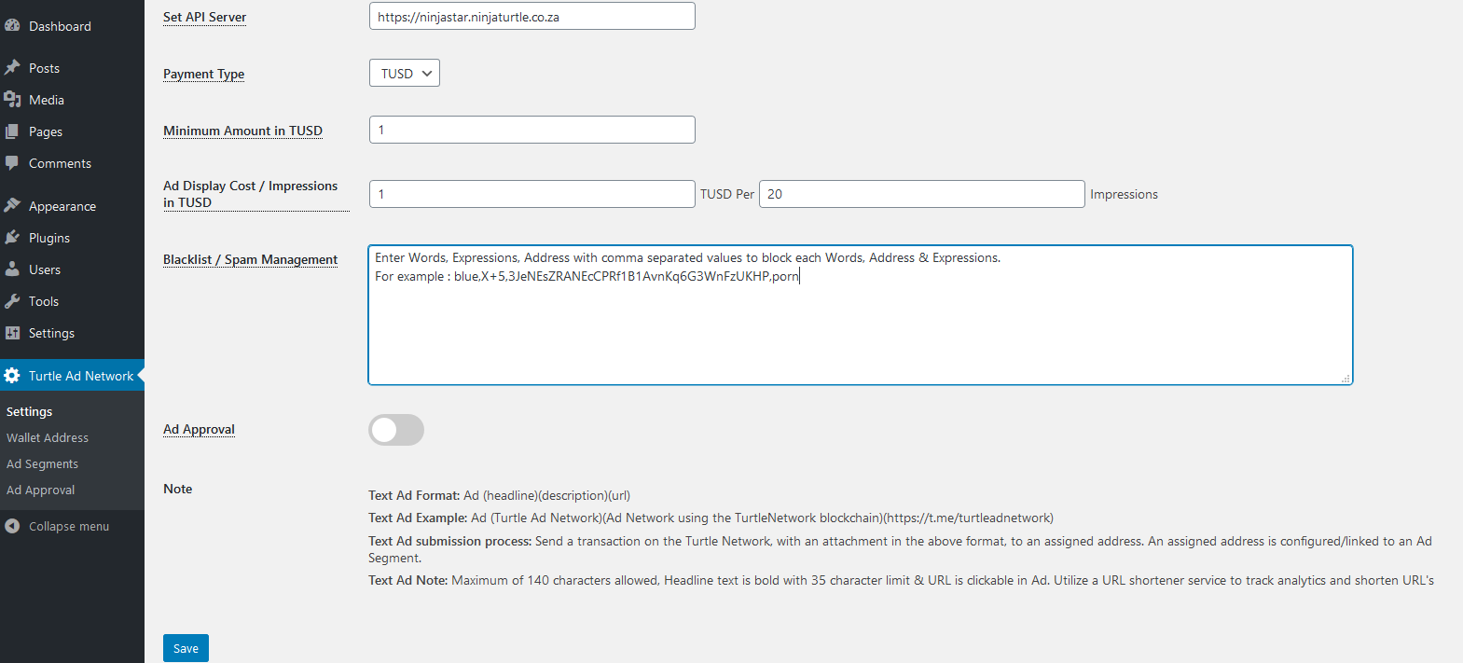Click the 'TUSD Per' text between fields
Screen dimensions: 1463x663
pyautogui.click(x=727, y=194)
